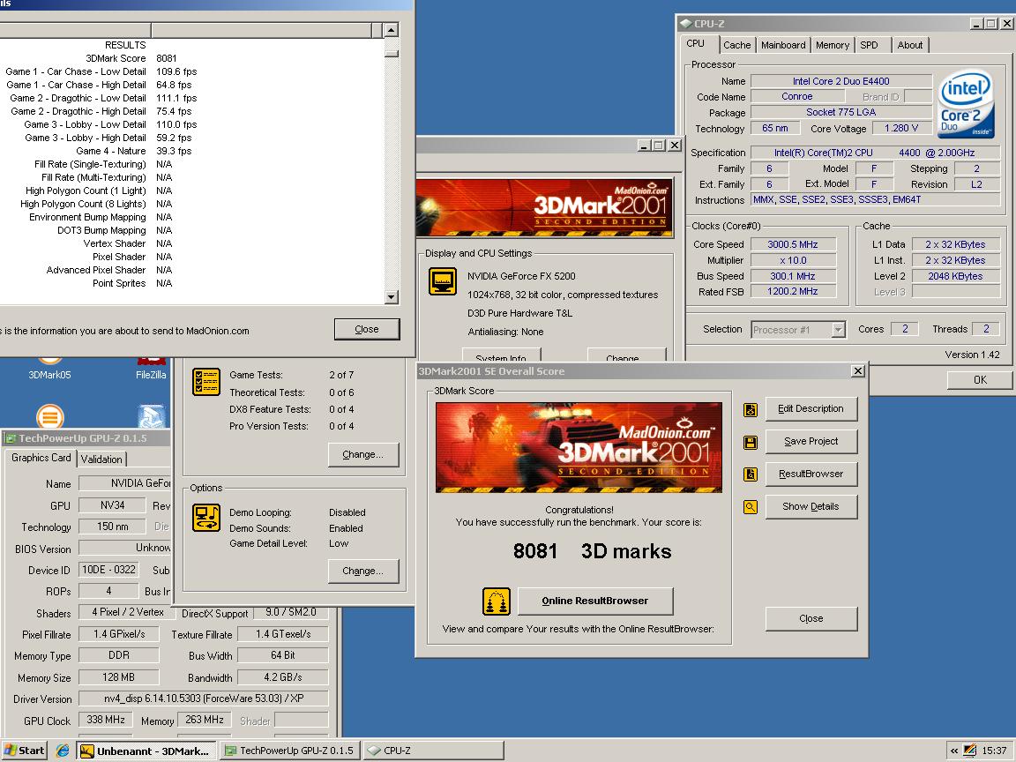Click the GPU NV34 field in GPU-Z

click(x=113, y=505)
